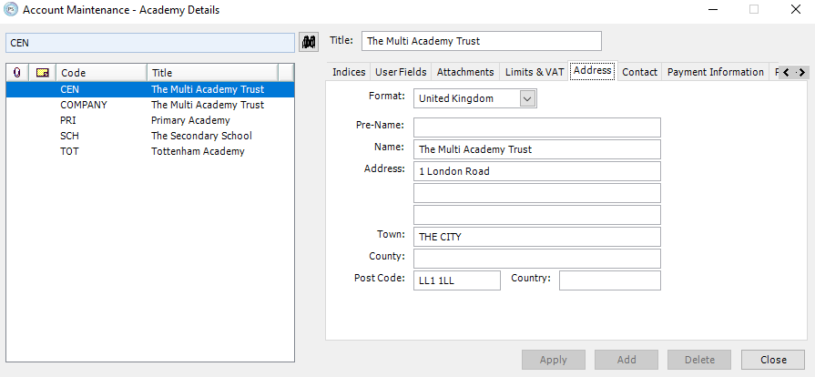Switch to the Indices tab
The image size is (815, 377).
[349, 72]
